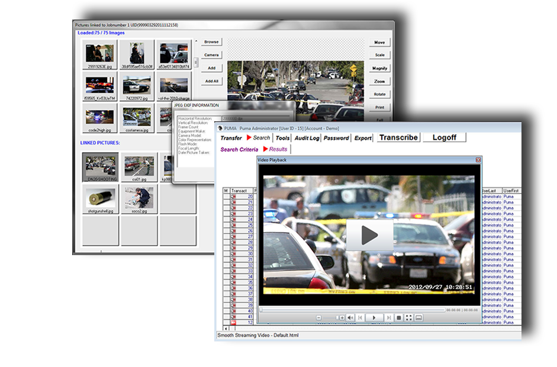Open the Transfer menu in PUMA
557x367 pixels.
(x=231, y=138)
